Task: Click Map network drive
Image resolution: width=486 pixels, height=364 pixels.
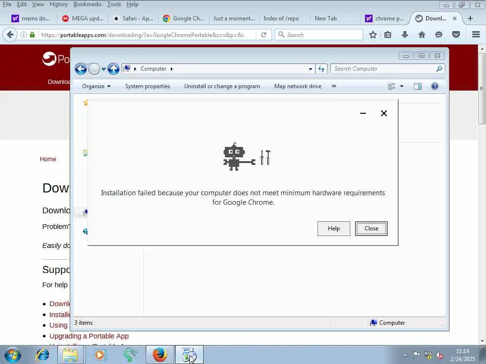Action: pos(298,86)
